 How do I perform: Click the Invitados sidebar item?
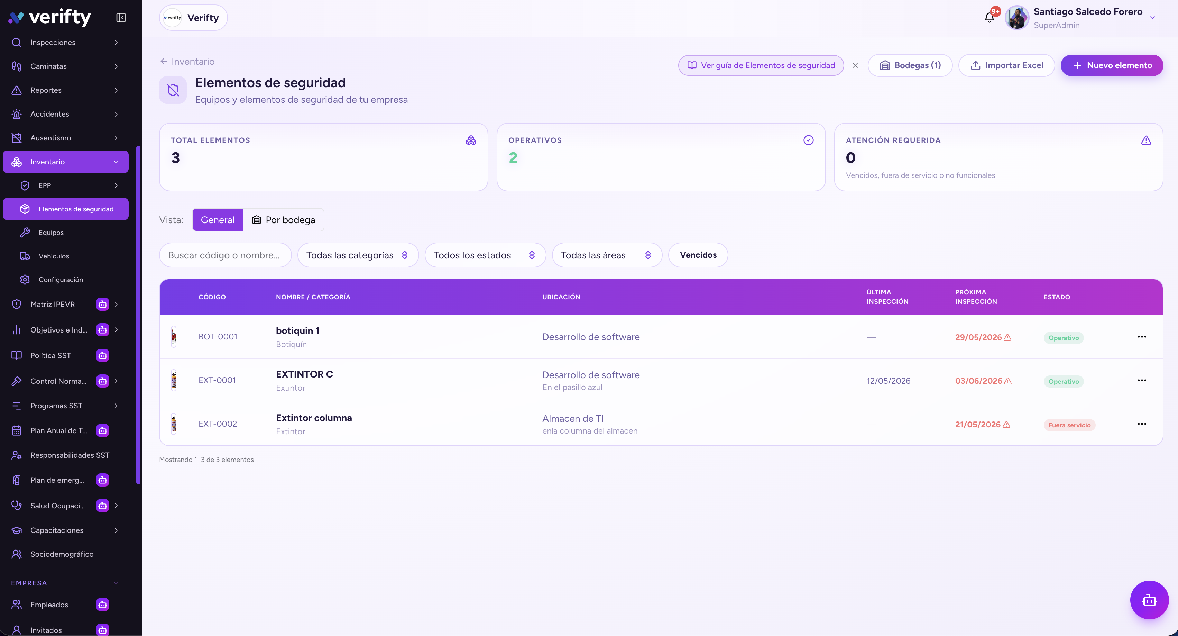(66, 630)
